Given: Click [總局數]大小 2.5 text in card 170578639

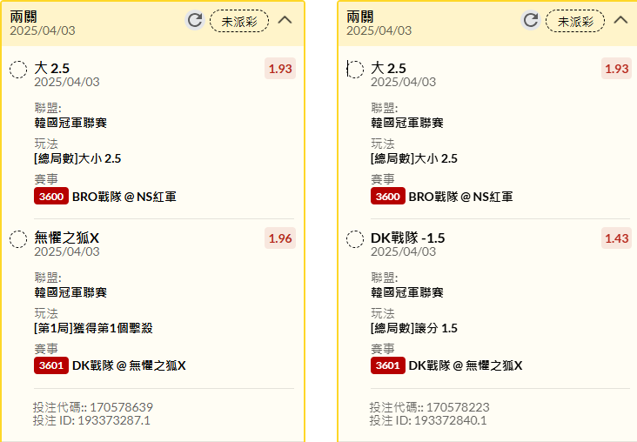Looking at the screenshot, I should point(77,158).
